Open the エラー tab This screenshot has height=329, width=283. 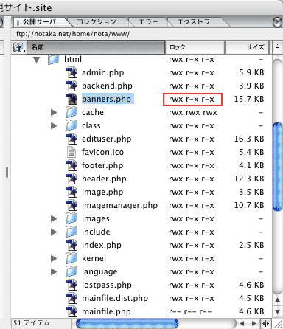click(148, 22)
